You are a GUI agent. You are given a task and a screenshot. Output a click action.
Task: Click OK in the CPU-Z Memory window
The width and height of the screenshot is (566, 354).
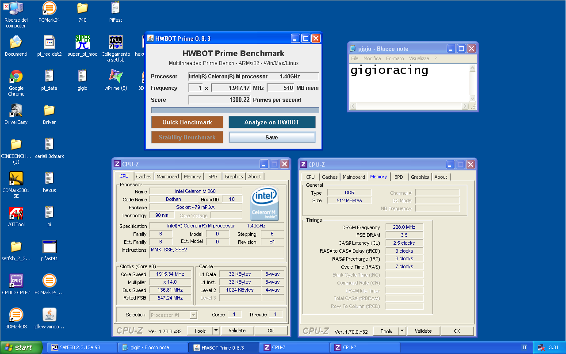(457, 331)
